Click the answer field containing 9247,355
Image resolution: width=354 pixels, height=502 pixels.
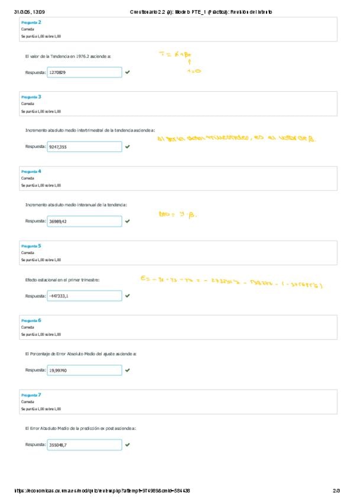coord(85,147)
